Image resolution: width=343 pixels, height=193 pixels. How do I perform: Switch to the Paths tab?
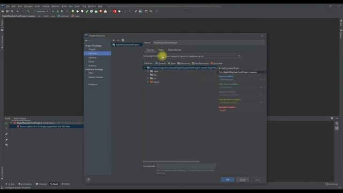click(161, 50)
